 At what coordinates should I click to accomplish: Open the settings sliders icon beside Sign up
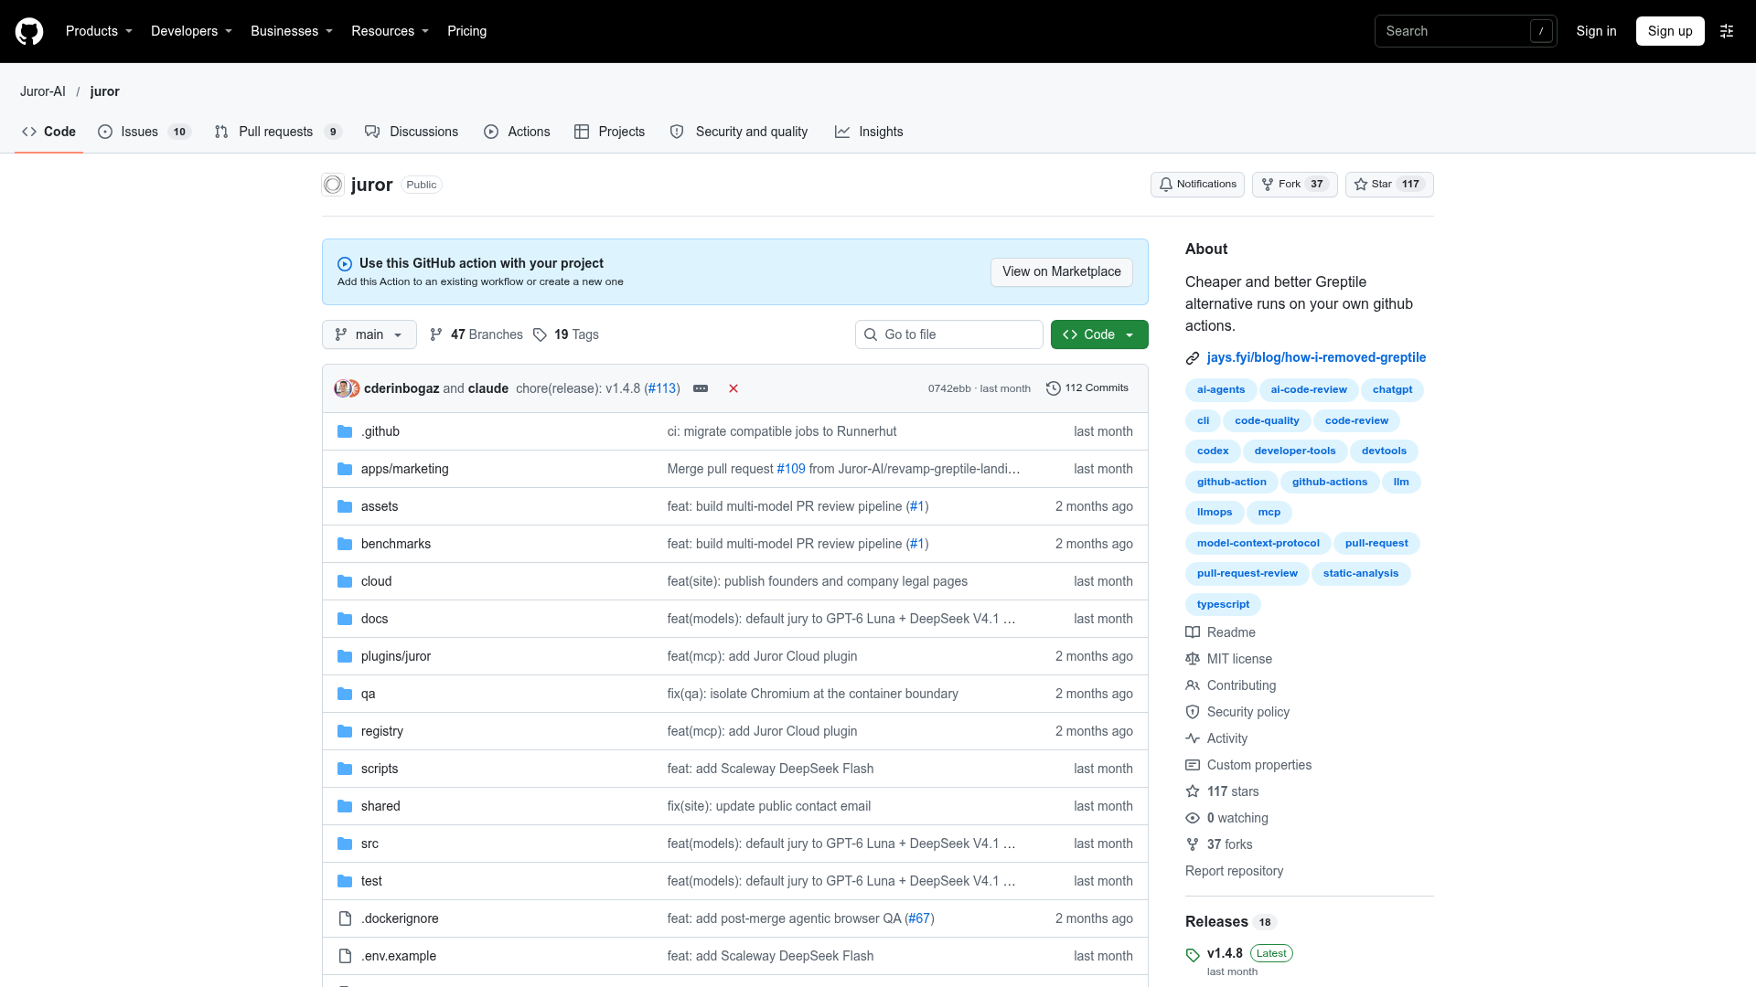click(x=1727, y=31)
